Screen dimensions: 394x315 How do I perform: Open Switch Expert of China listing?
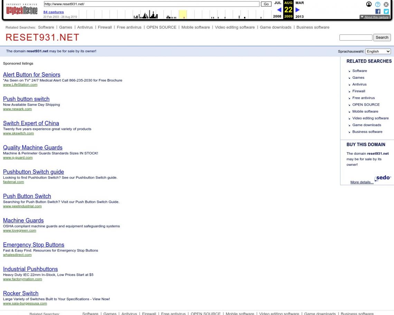tap(31, 123)
